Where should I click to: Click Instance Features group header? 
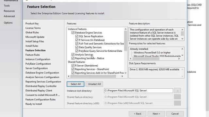pos(77,29)
